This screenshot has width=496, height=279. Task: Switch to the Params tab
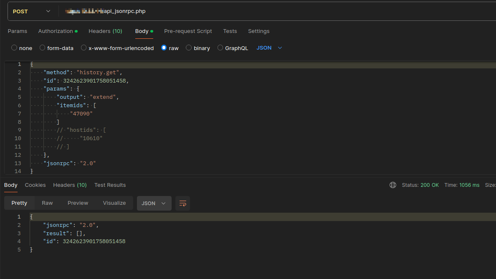[17, 31]
